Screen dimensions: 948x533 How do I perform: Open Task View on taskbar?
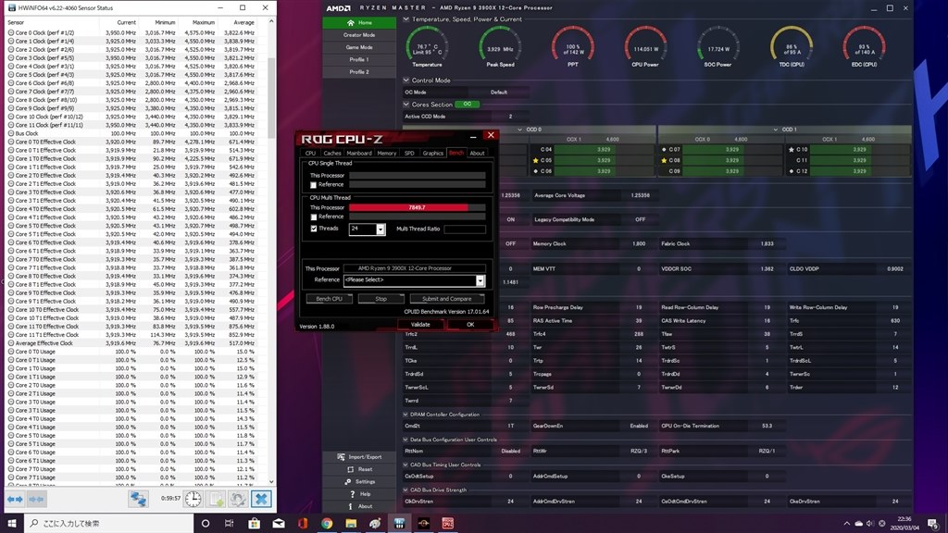click(230, 524)
